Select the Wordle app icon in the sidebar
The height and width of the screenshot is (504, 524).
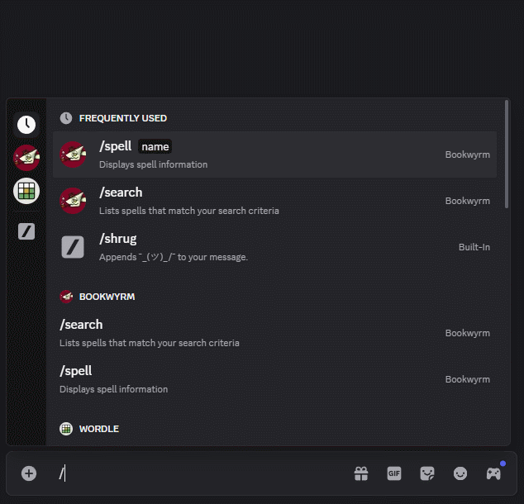tap(26, 191)
